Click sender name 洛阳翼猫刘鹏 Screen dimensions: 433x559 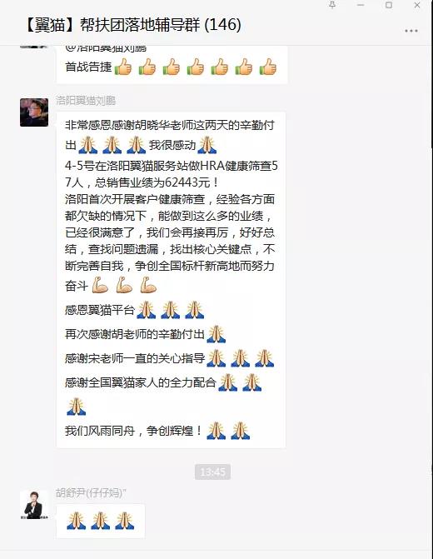(86, 101)
